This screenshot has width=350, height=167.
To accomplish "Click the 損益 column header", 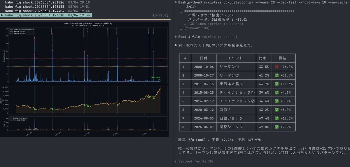I will pos(282,58).
